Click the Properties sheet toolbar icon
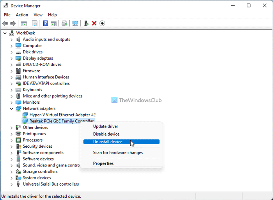The image size is (273, 200). click(35, 23)
